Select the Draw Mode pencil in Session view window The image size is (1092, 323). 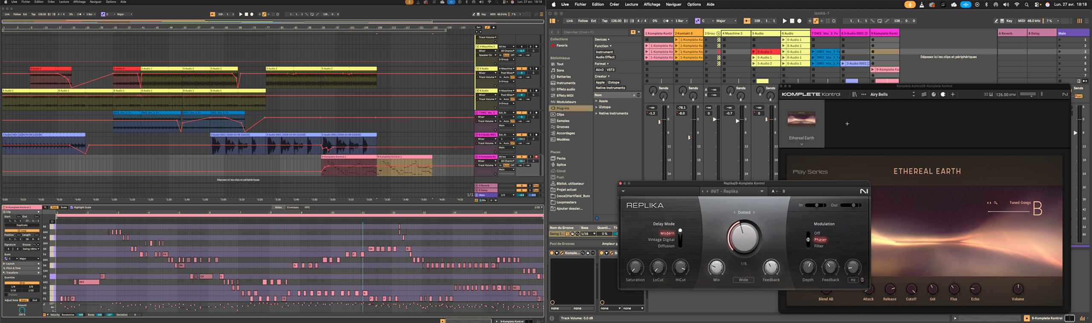pyautogui.click(x=997, y=21)
